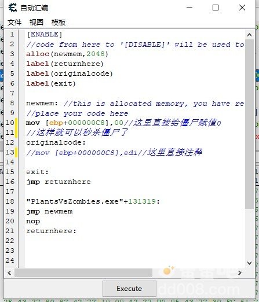Click the '//code from here to' comment line
Image resolution: width=259 pixels, height=302 pixels.
[135, 45]
